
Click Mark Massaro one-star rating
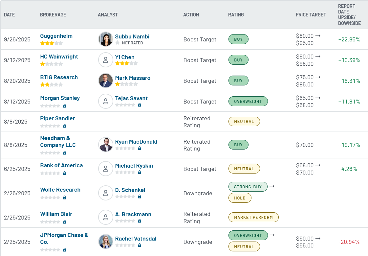click(x=126, y=84)
